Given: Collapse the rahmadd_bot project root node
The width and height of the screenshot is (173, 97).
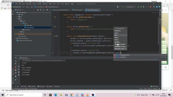Looking at the screenshot, I should 15,12.
